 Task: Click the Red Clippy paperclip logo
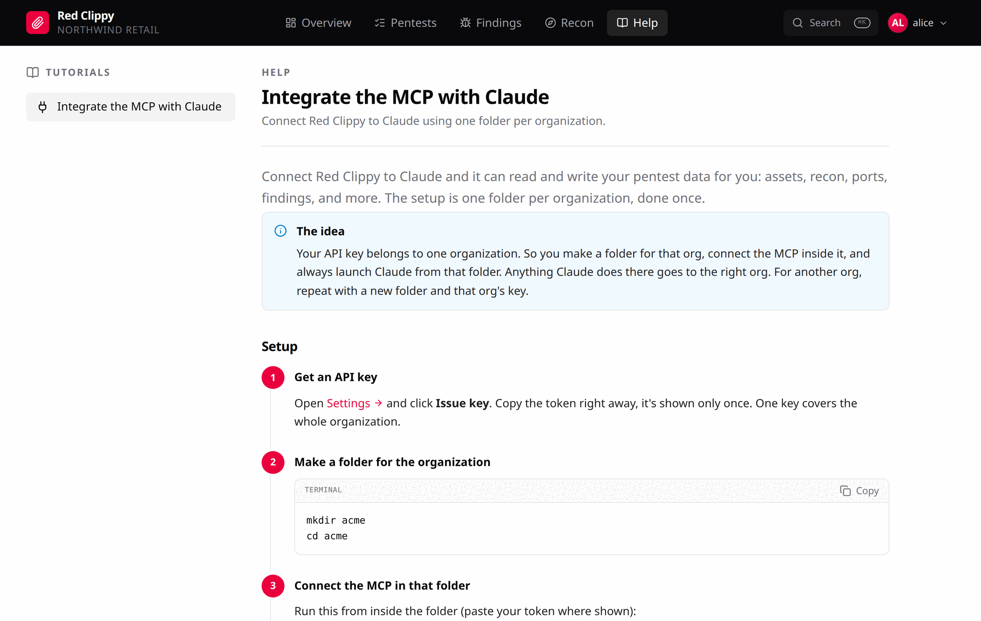[37, 23]
